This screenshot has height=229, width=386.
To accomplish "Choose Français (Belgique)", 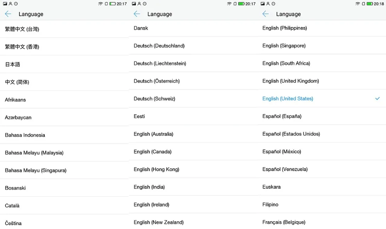I will click(322, 222).
